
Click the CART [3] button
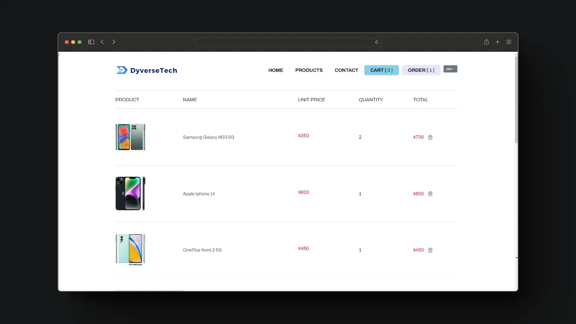pos(382,70)
